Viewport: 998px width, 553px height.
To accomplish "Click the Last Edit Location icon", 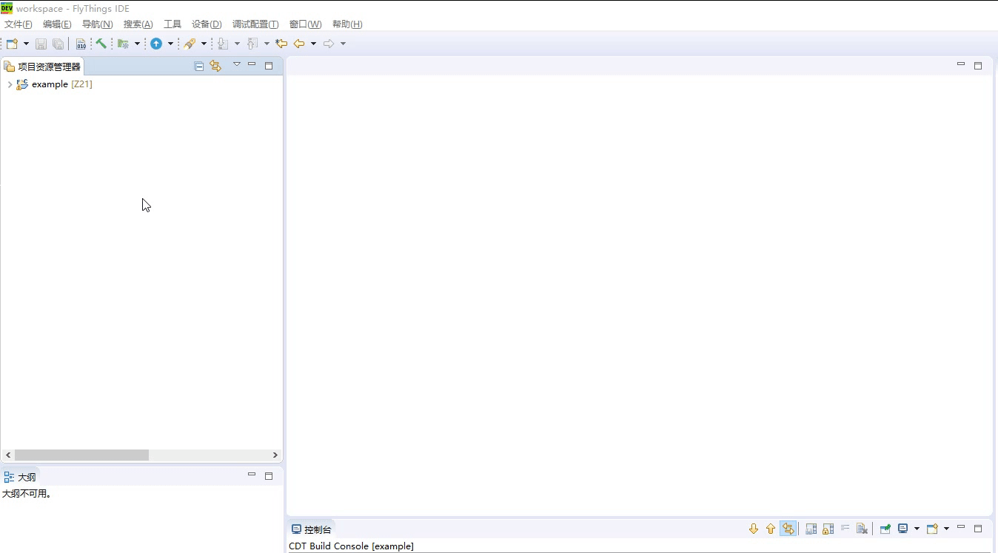I will click(281, 44).
